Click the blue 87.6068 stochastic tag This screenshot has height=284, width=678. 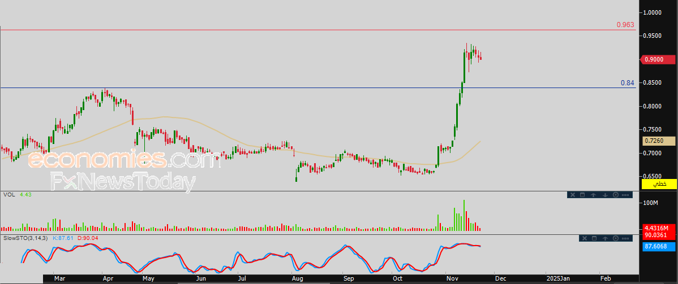pyautogui.click(x=659, y=246)
